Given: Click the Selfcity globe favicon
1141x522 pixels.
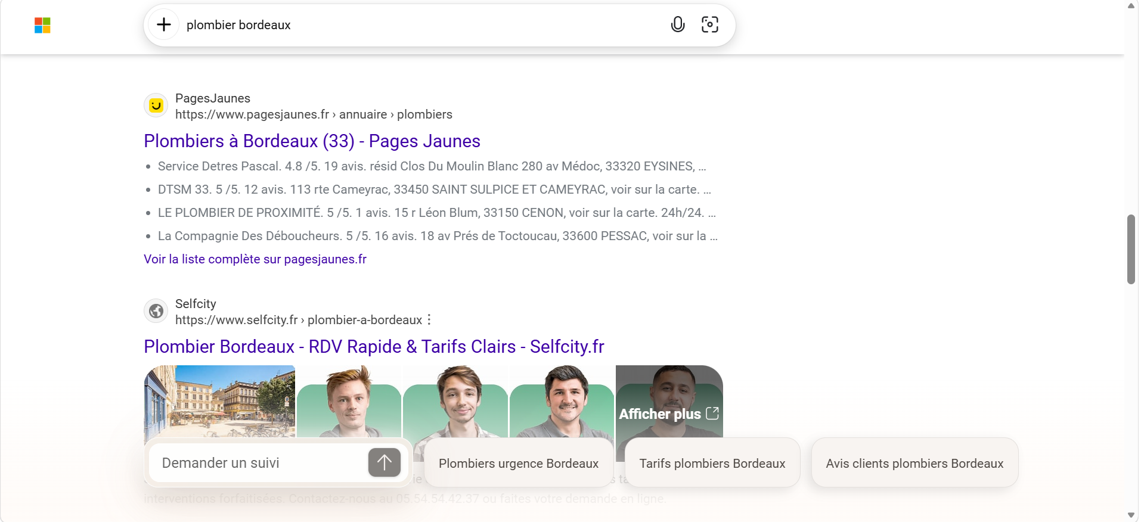Looking at the screenshot, I should tap(156, 311).
